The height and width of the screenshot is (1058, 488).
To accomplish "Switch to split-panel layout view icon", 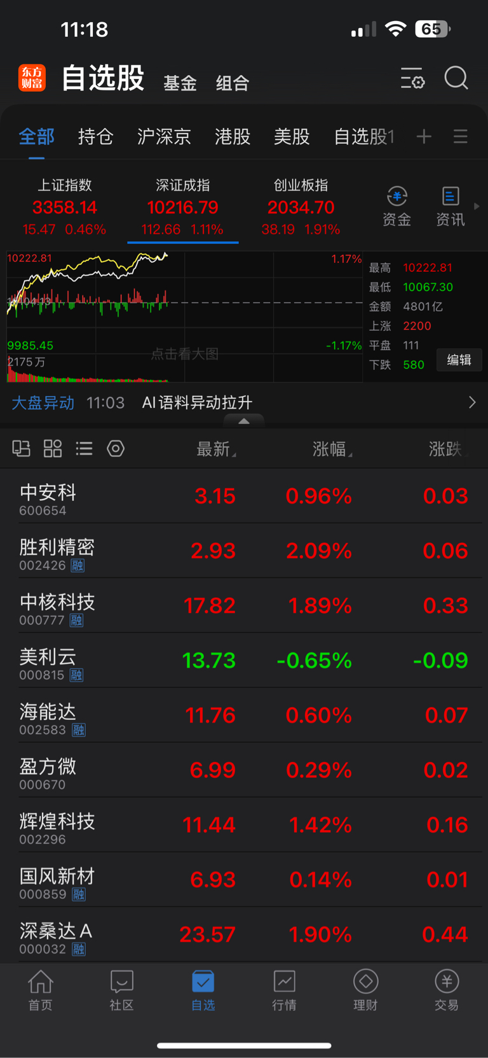I will coord(22,449).
